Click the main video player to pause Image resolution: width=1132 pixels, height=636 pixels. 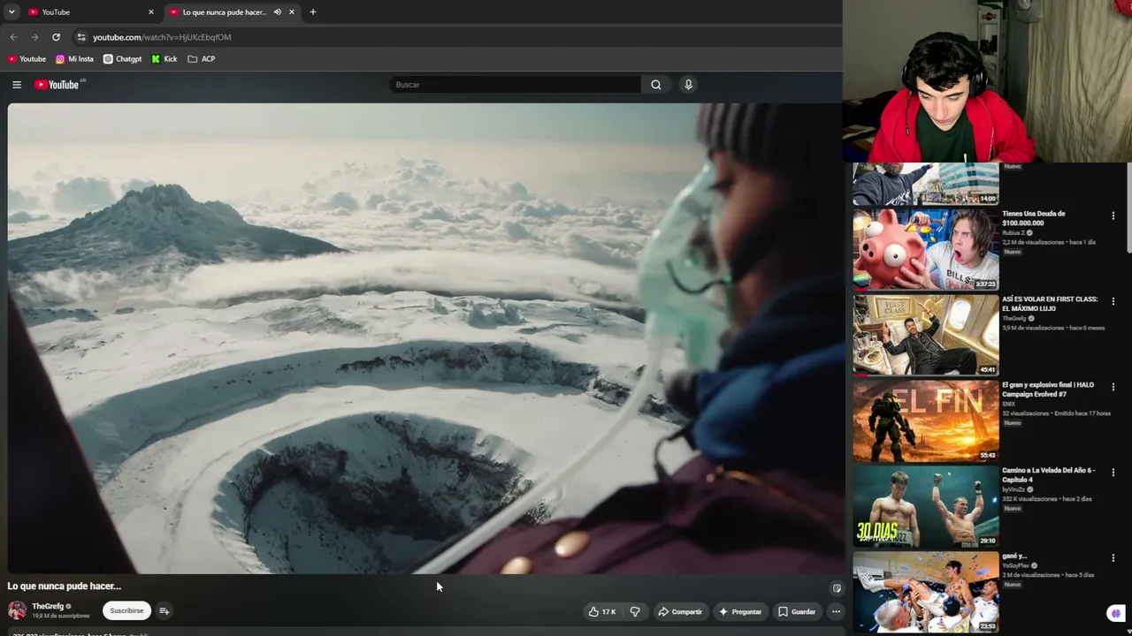[424, 338]
